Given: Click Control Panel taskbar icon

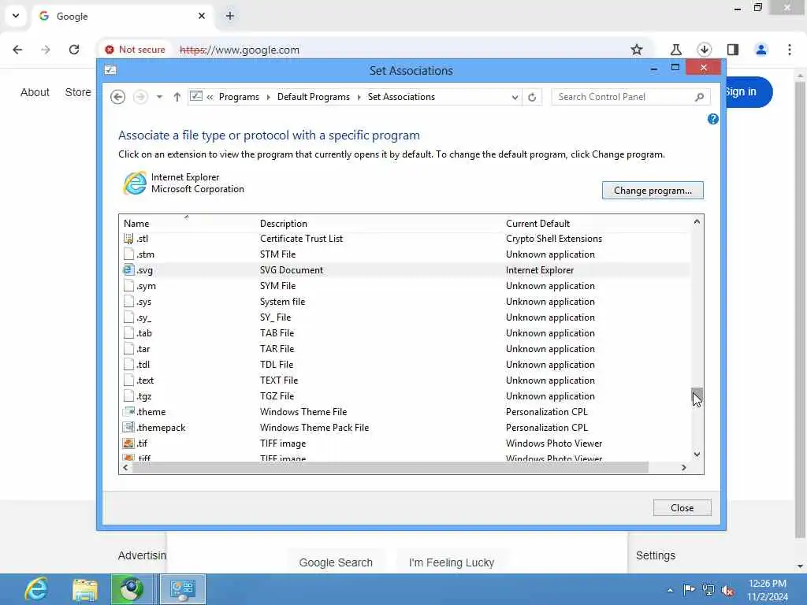Looking at the screenshot, I should click(x=183, y=589).
